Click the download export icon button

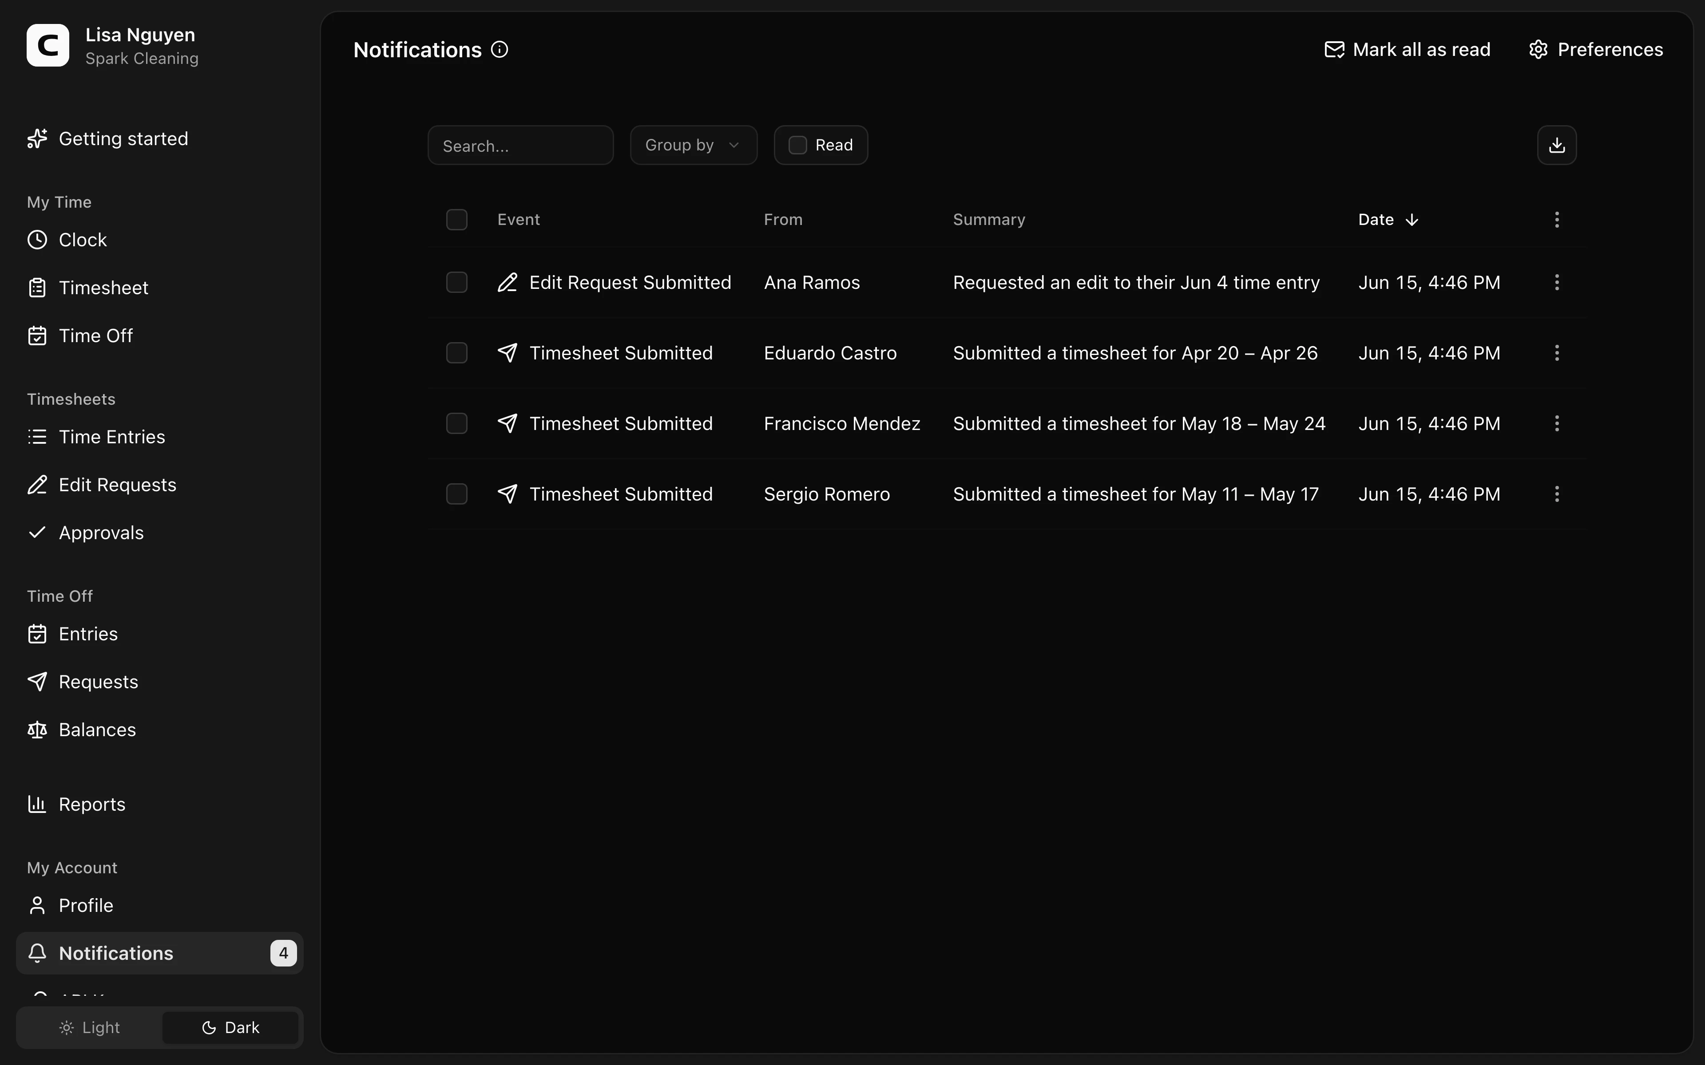pos(1556,145)
